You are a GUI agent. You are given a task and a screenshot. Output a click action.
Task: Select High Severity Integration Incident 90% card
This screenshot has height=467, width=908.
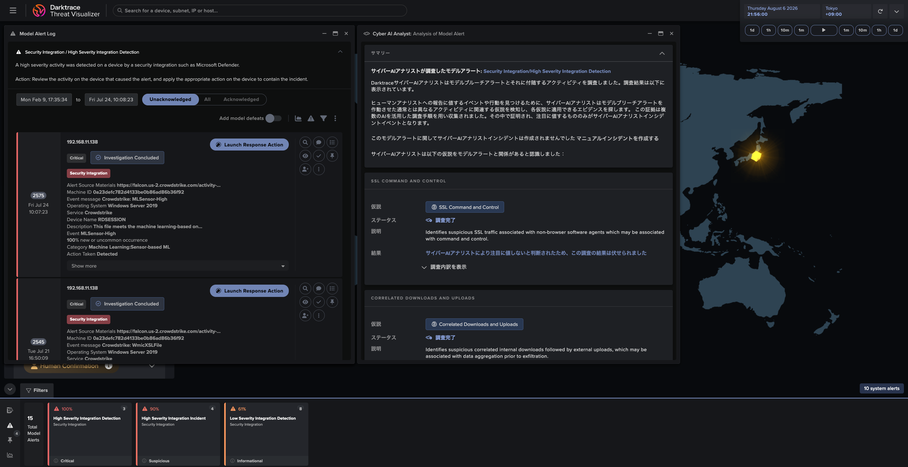[x=178, y=434]
